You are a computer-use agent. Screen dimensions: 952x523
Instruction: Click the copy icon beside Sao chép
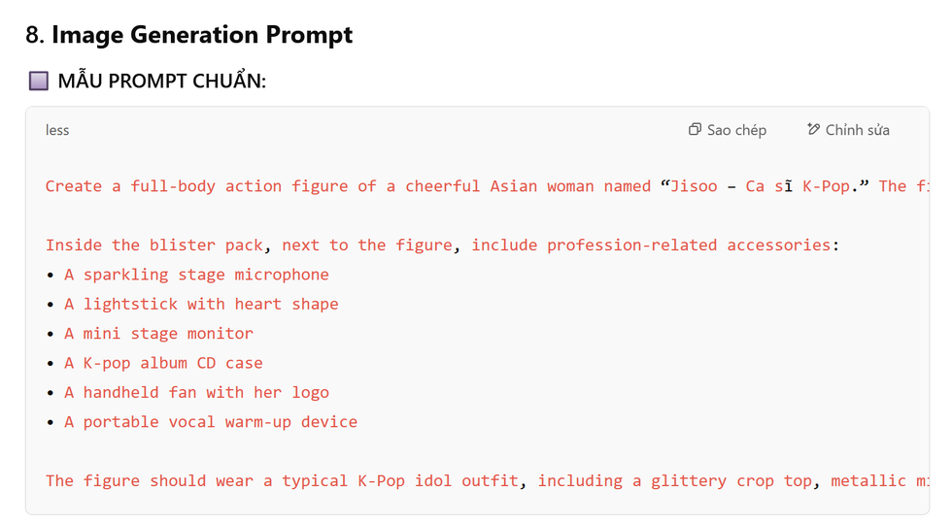[x=695, y=130]
